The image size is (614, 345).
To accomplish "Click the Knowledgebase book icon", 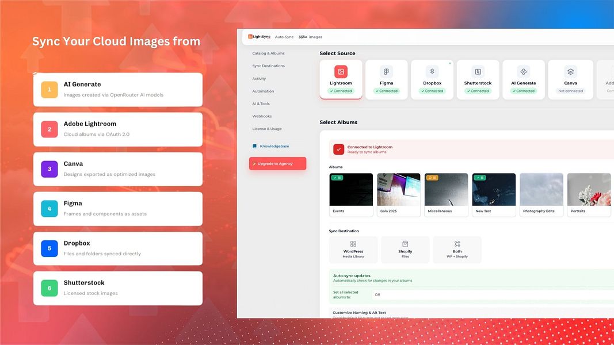I will 254,146.
